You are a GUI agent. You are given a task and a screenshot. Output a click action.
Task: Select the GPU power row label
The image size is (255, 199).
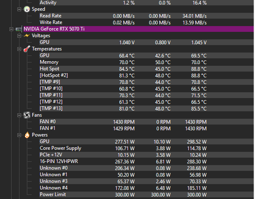pyautogui.click(x=45, y=141)
